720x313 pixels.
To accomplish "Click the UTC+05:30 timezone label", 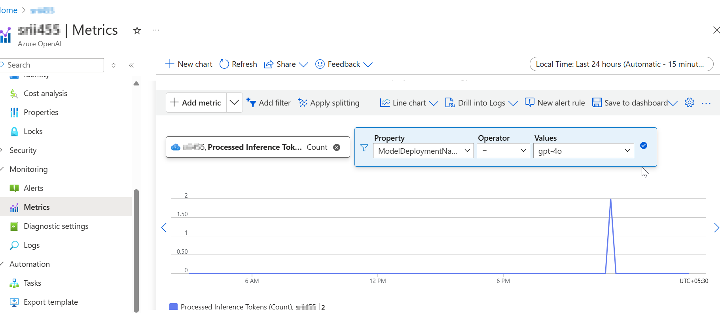I will coord(694,281).
